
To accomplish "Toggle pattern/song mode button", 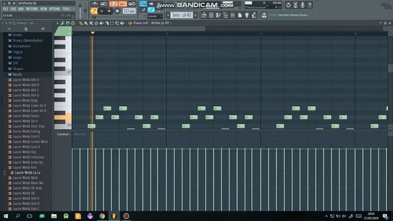I will coord(94,11).
